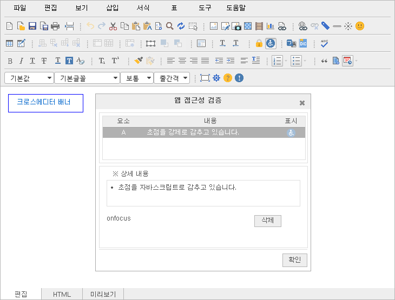The image size is (395, 300).
Task: Open date insert dropdown arrow
Action: [x=356, y=61]
